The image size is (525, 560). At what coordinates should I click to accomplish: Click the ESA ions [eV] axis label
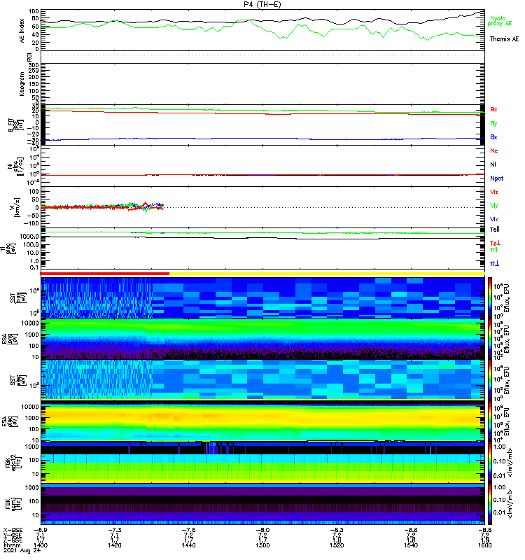pos(8,339)
